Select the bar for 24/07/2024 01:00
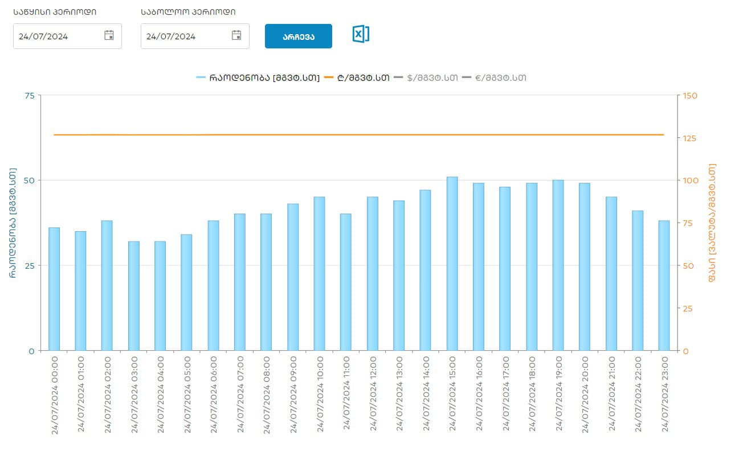 click(80, 290)
